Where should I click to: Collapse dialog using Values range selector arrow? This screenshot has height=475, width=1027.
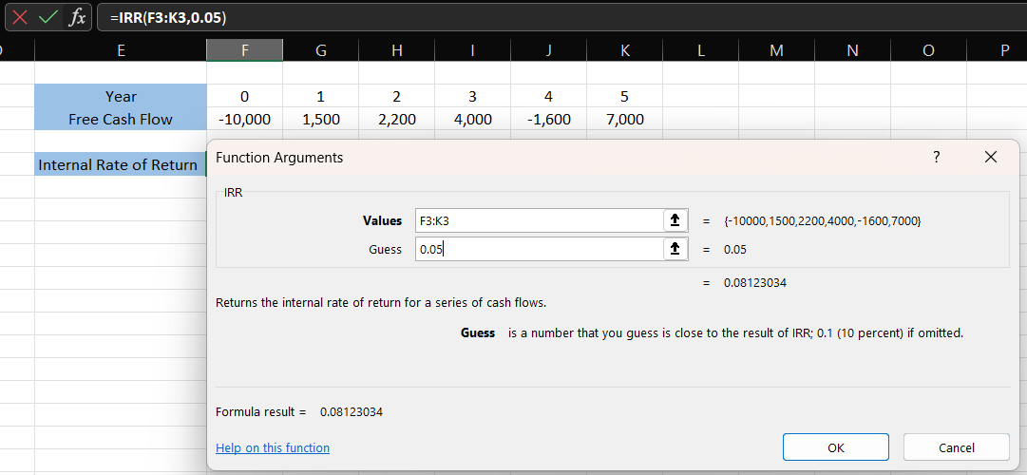(x=675, y=220)
